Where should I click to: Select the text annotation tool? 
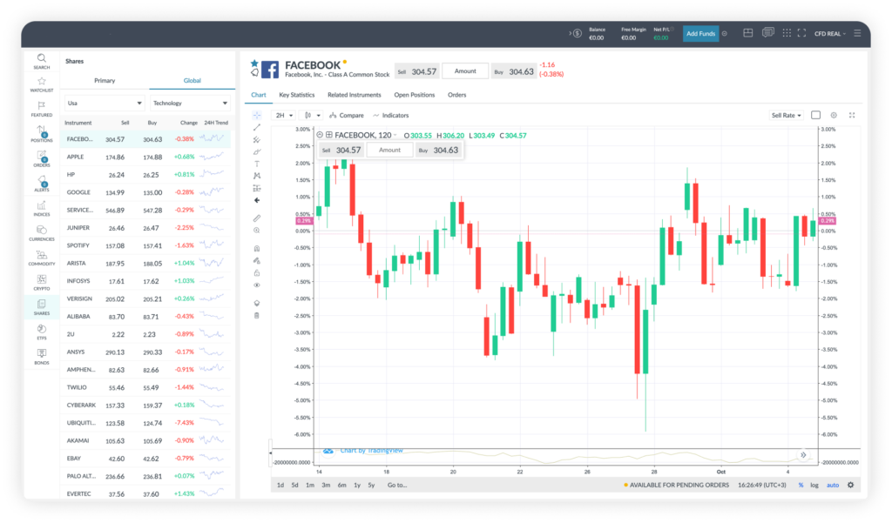(x=257, y=164)
